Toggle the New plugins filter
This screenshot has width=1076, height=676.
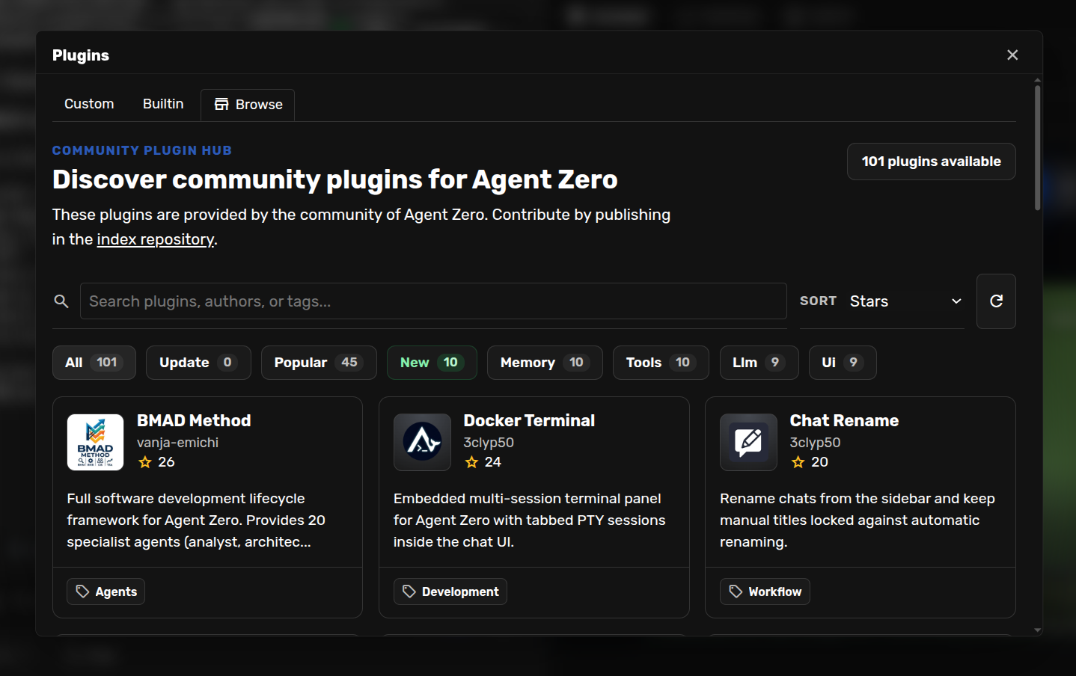pos(432,363)
